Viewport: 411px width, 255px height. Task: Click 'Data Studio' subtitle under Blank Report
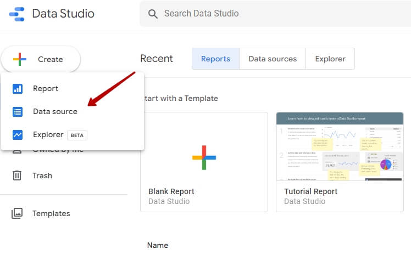click(169, 201)
